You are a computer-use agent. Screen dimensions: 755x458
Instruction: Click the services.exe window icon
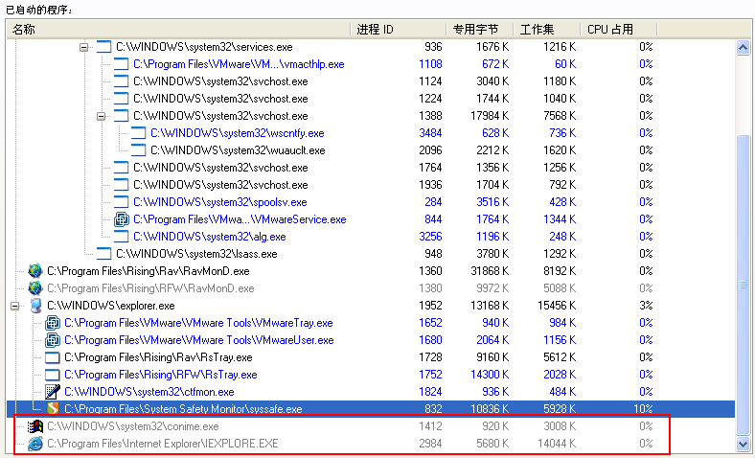pyautogui.click(x=103, y=47)
